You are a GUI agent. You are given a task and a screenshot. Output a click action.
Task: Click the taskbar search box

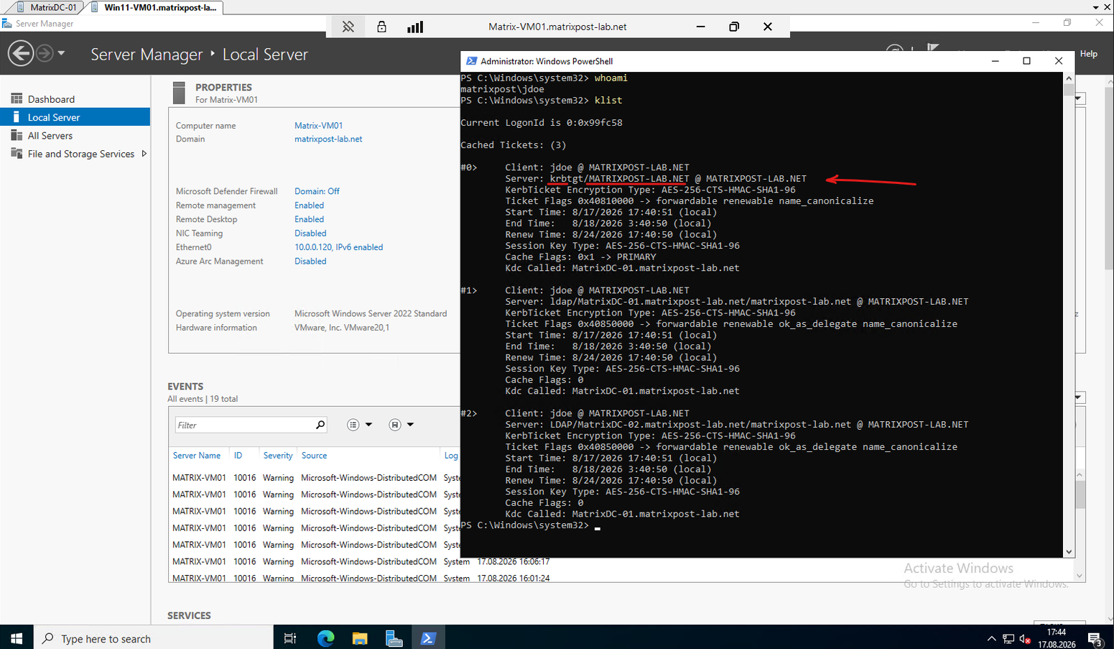tap(153, 638)
